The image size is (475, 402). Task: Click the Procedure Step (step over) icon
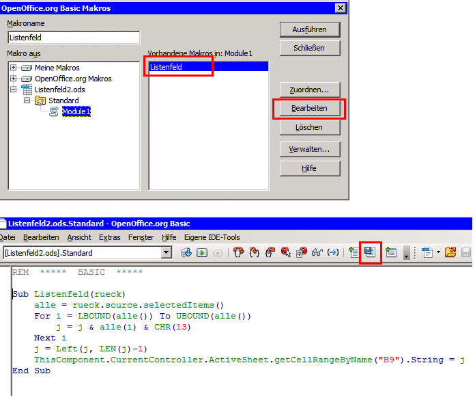pos(238,252)
